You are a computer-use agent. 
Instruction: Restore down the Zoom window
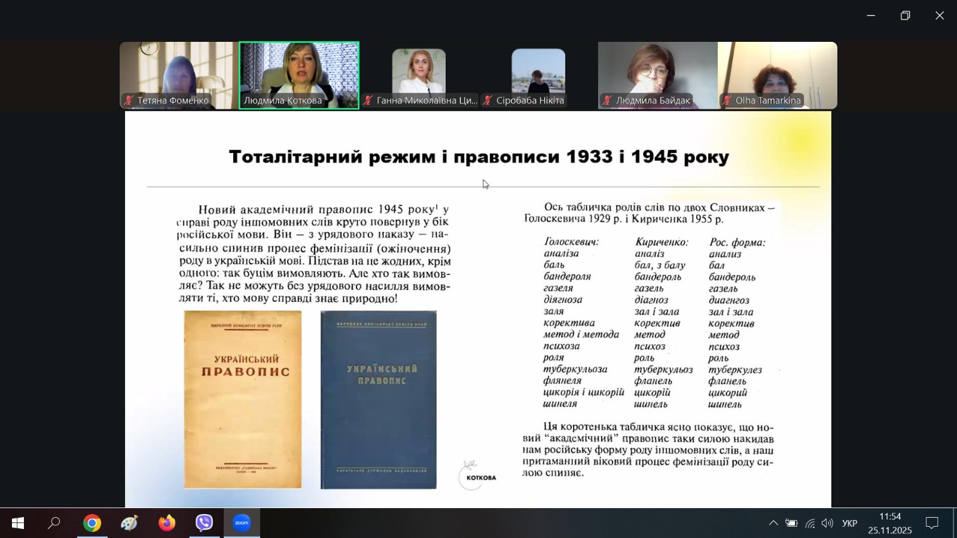pyautogui.click(x=905, y=16)
